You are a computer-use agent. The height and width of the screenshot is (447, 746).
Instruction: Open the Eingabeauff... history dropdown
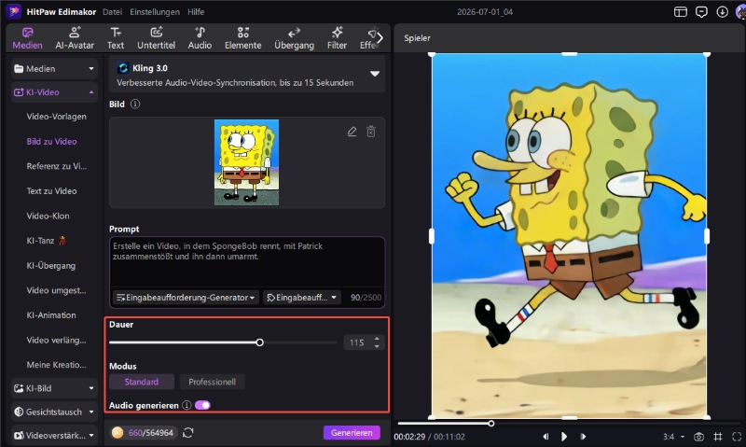point(301,298)
